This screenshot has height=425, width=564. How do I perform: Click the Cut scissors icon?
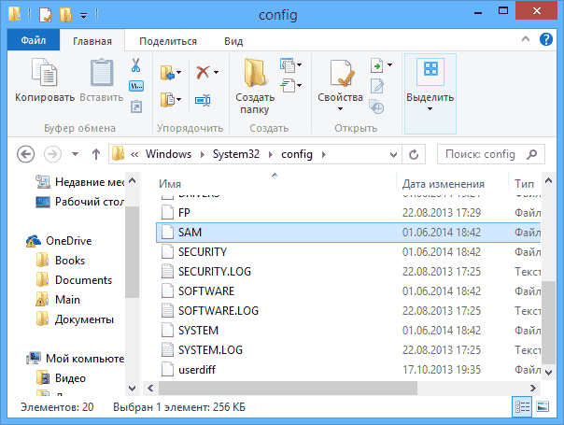(135, 65)
